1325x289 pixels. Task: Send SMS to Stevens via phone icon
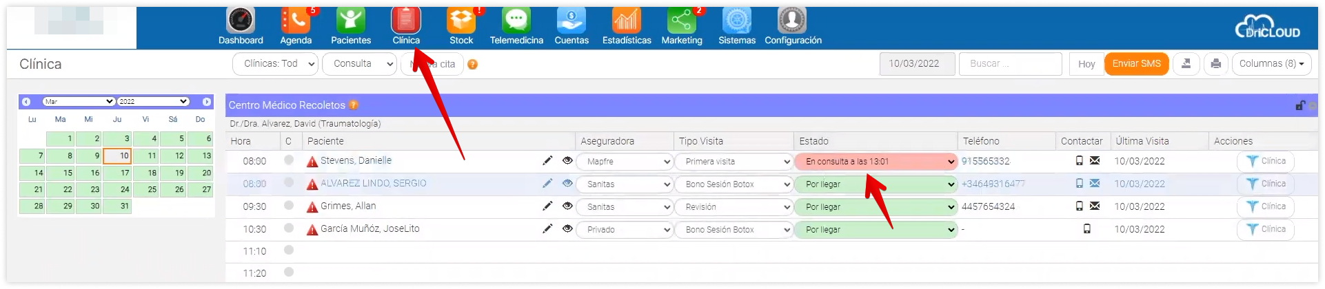(x=1080, y=161)
